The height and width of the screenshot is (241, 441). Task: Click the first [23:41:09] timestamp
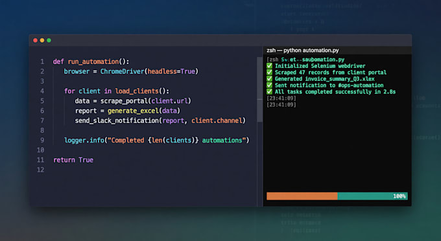(281, 98)
